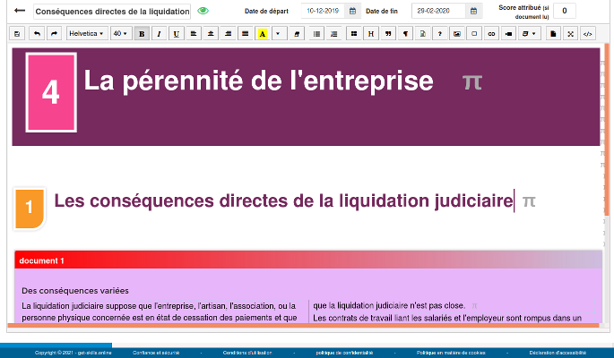Open the 'Confiance et sécurité' footer link

tap(156, 353)
